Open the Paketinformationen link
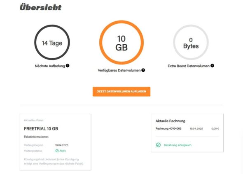243x174 pixels. pyautogui.click(x=36, y=137)
